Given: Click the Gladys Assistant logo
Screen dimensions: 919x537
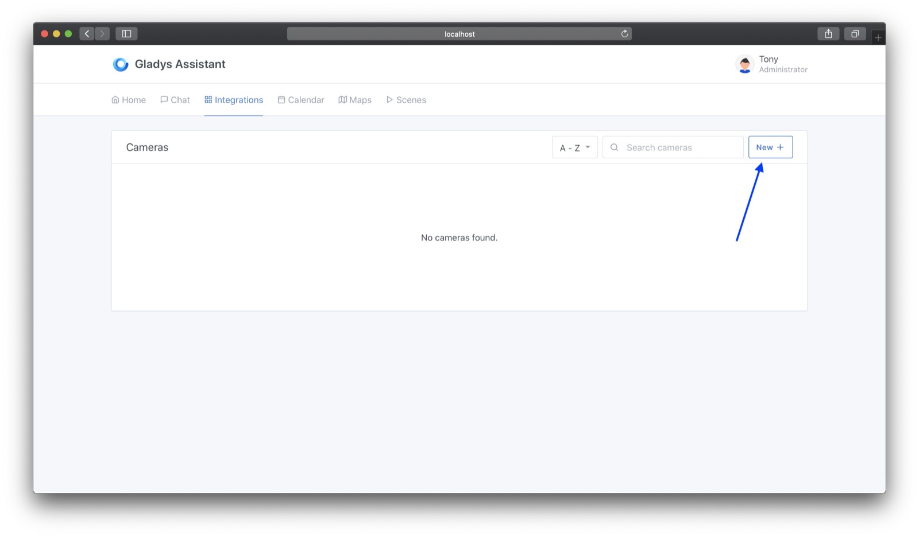Looking at the screenshot, I should (x=121, y=64).
